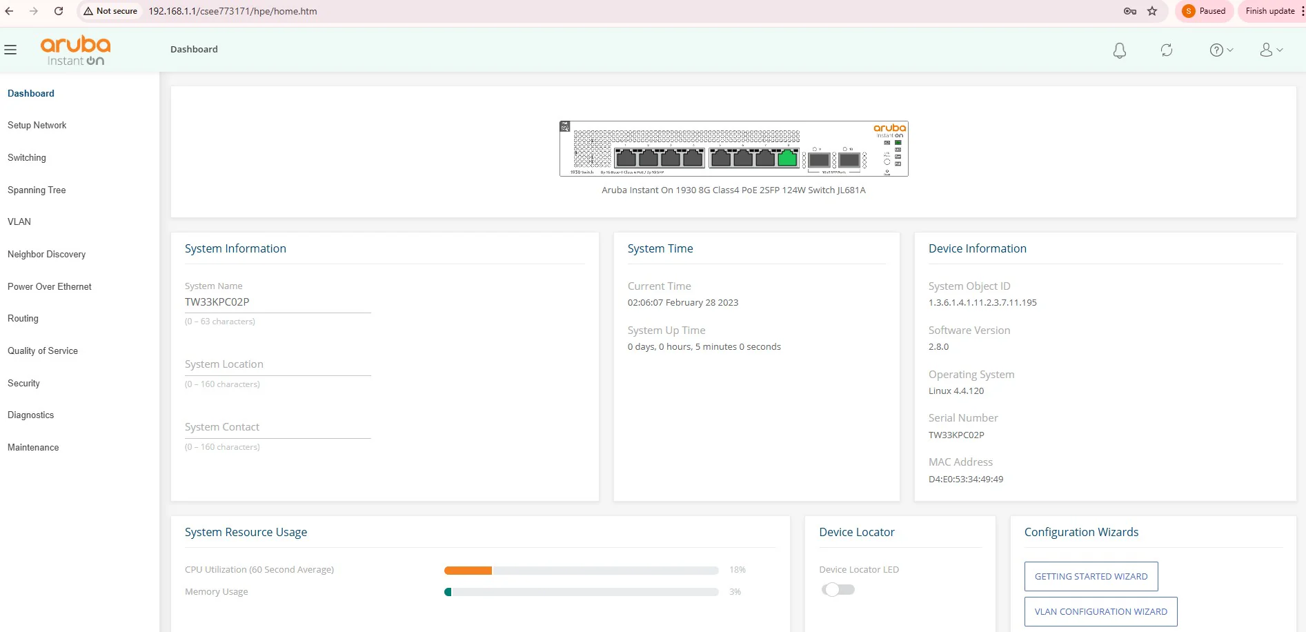Open the Dashboard menu item

click(x=31, y=93)
